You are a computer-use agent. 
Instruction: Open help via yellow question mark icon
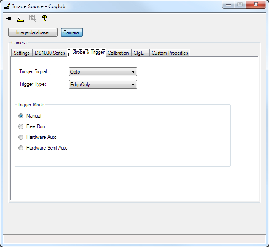click(44, 18)
